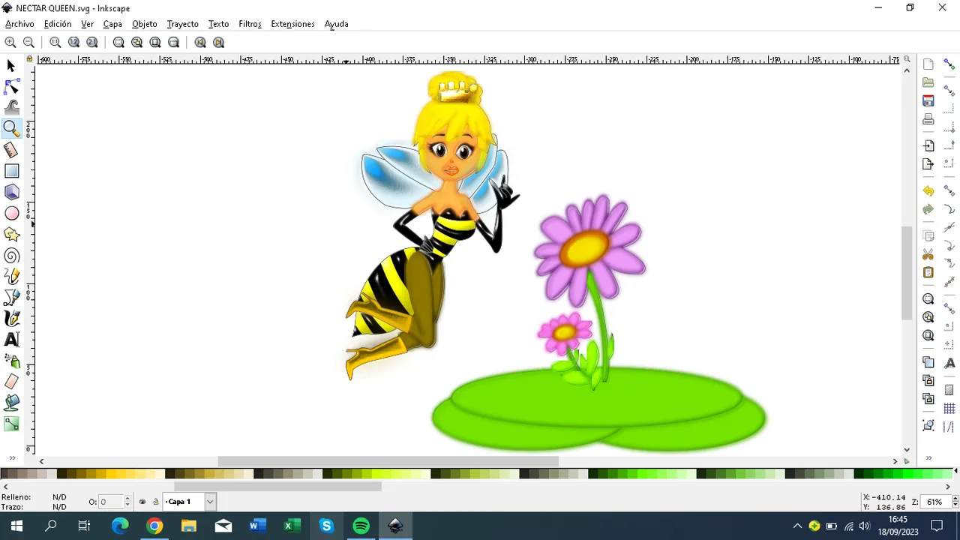Toggle Capa 1 layer lock
The image size is (960, 540).
click(156, 502)
